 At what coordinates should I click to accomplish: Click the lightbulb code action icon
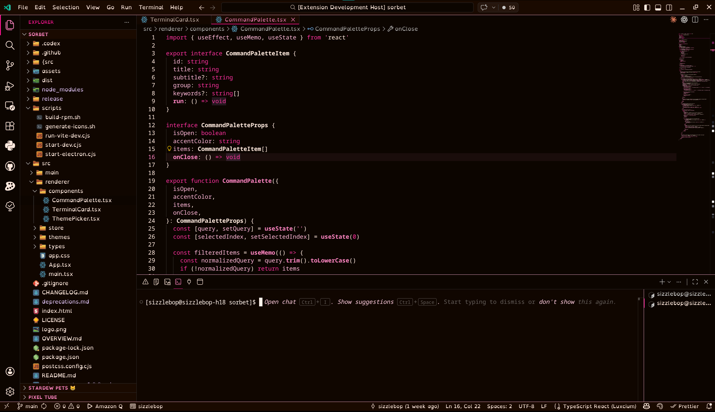[x=169, y=148]
